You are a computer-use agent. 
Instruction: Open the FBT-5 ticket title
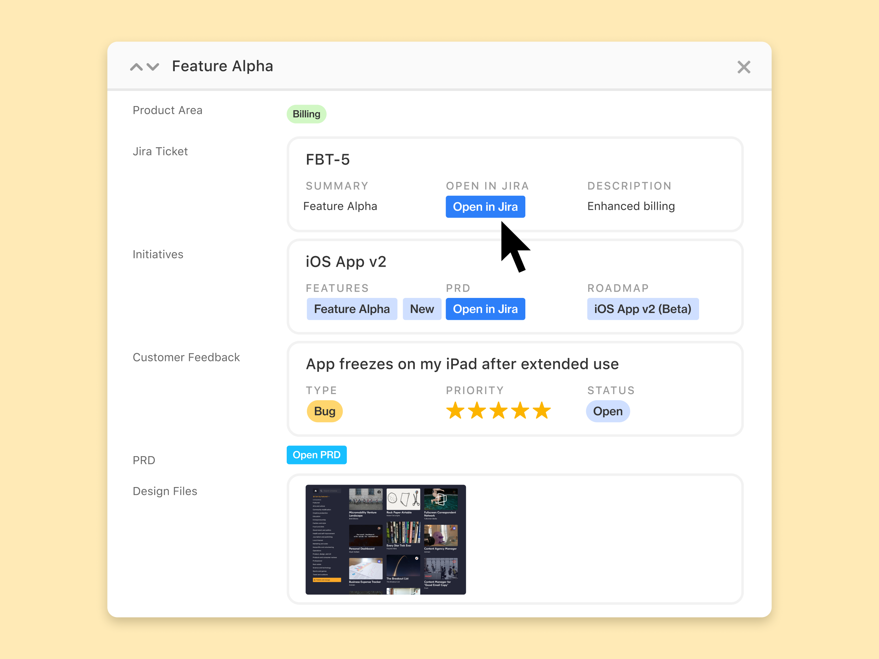[x=328, y=160]
